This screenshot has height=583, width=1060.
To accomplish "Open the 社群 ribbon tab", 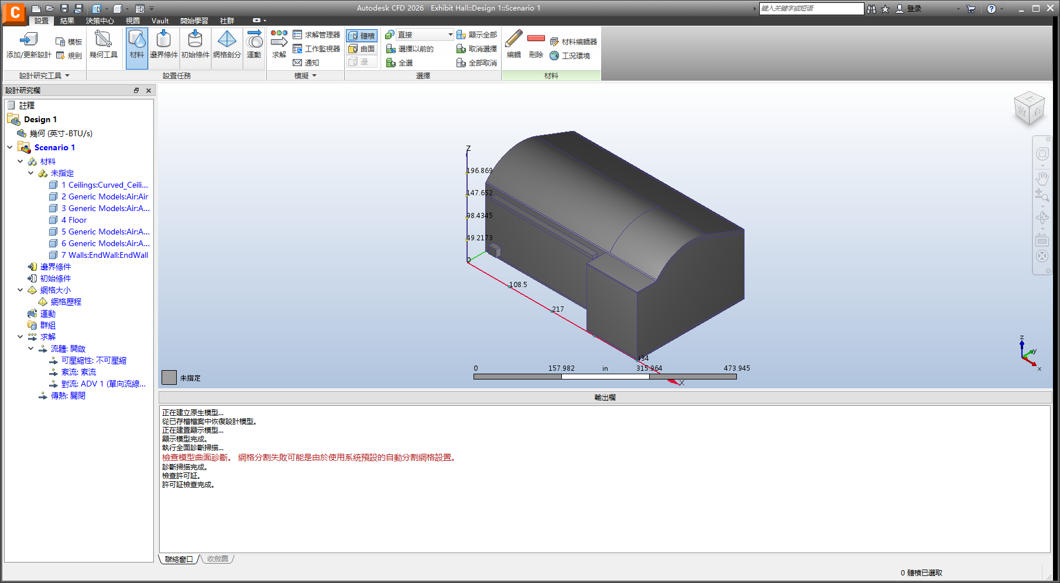I will (227, 21).
